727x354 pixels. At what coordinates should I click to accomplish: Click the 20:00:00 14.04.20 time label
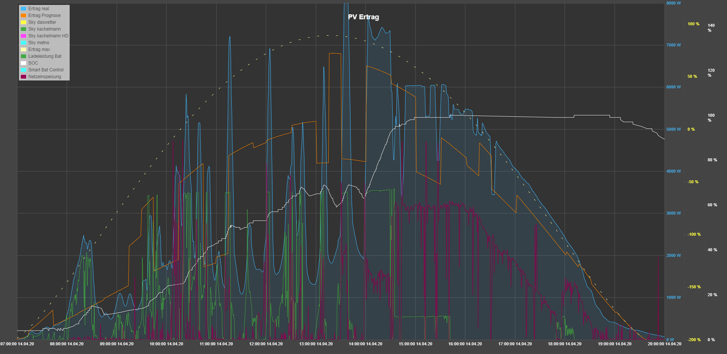(x=664, y=344)
